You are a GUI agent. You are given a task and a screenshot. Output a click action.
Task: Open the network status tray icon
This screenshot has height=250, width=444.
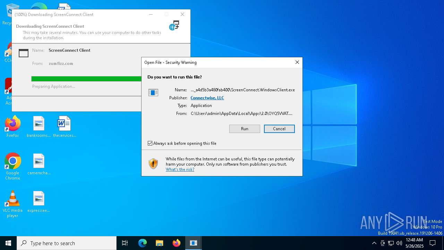pos(391,243)
